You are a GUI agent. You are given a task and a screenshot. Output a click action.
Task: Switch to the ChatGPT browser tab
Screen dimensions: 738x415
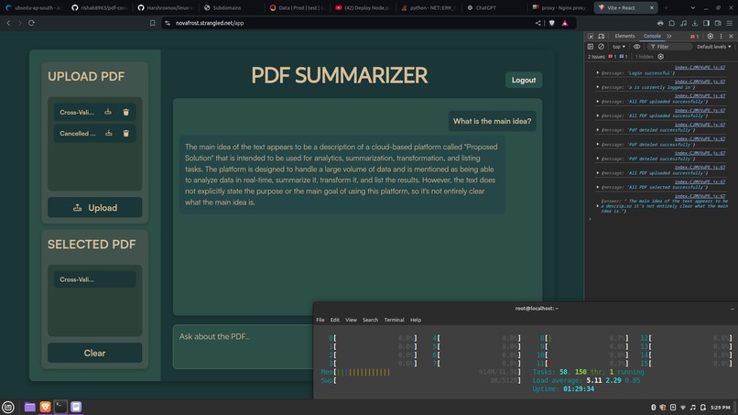tap(495, 7)
